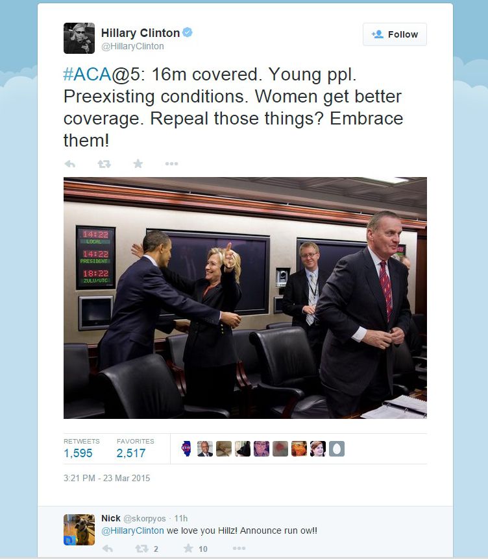Favorite the main tweet with star icon

[138, 163]
